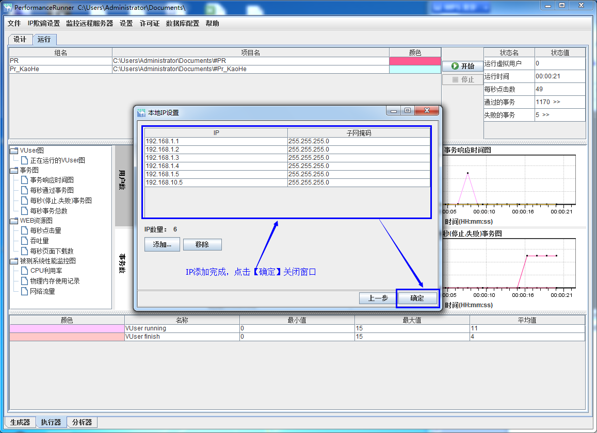Click the 吞吐量 document icon
This screenshot has height=433, width=597.
[24, 241]
